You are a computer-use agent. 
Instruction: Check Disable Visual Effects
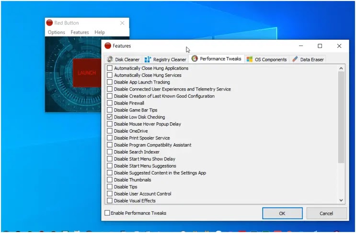(x=110, y=201)
